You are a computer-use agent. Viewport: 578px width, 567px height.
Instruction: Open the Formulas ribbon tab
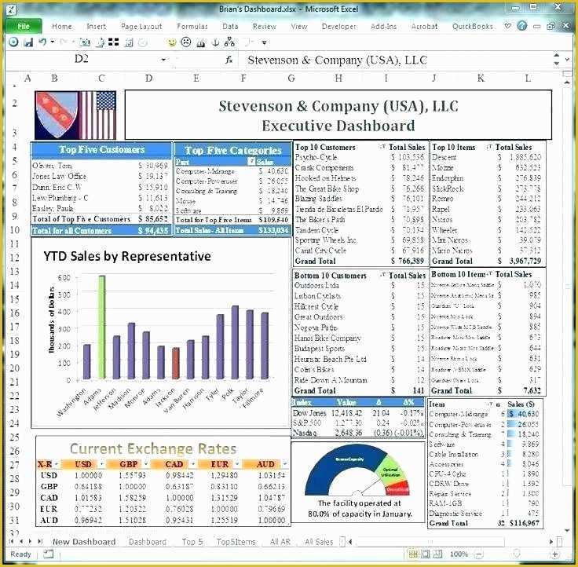tap(192, 26)
